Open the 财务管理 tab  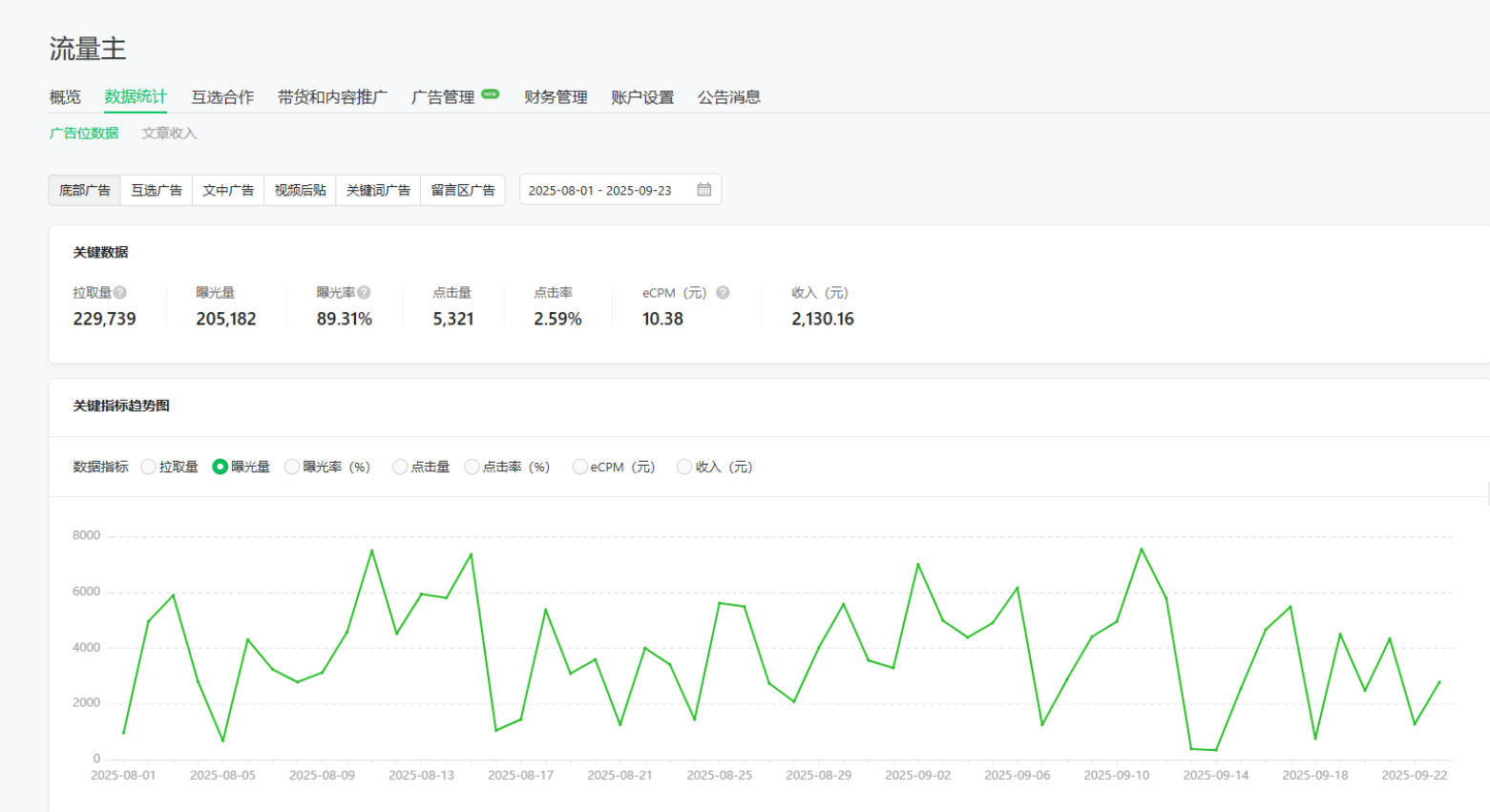(556, 97)
